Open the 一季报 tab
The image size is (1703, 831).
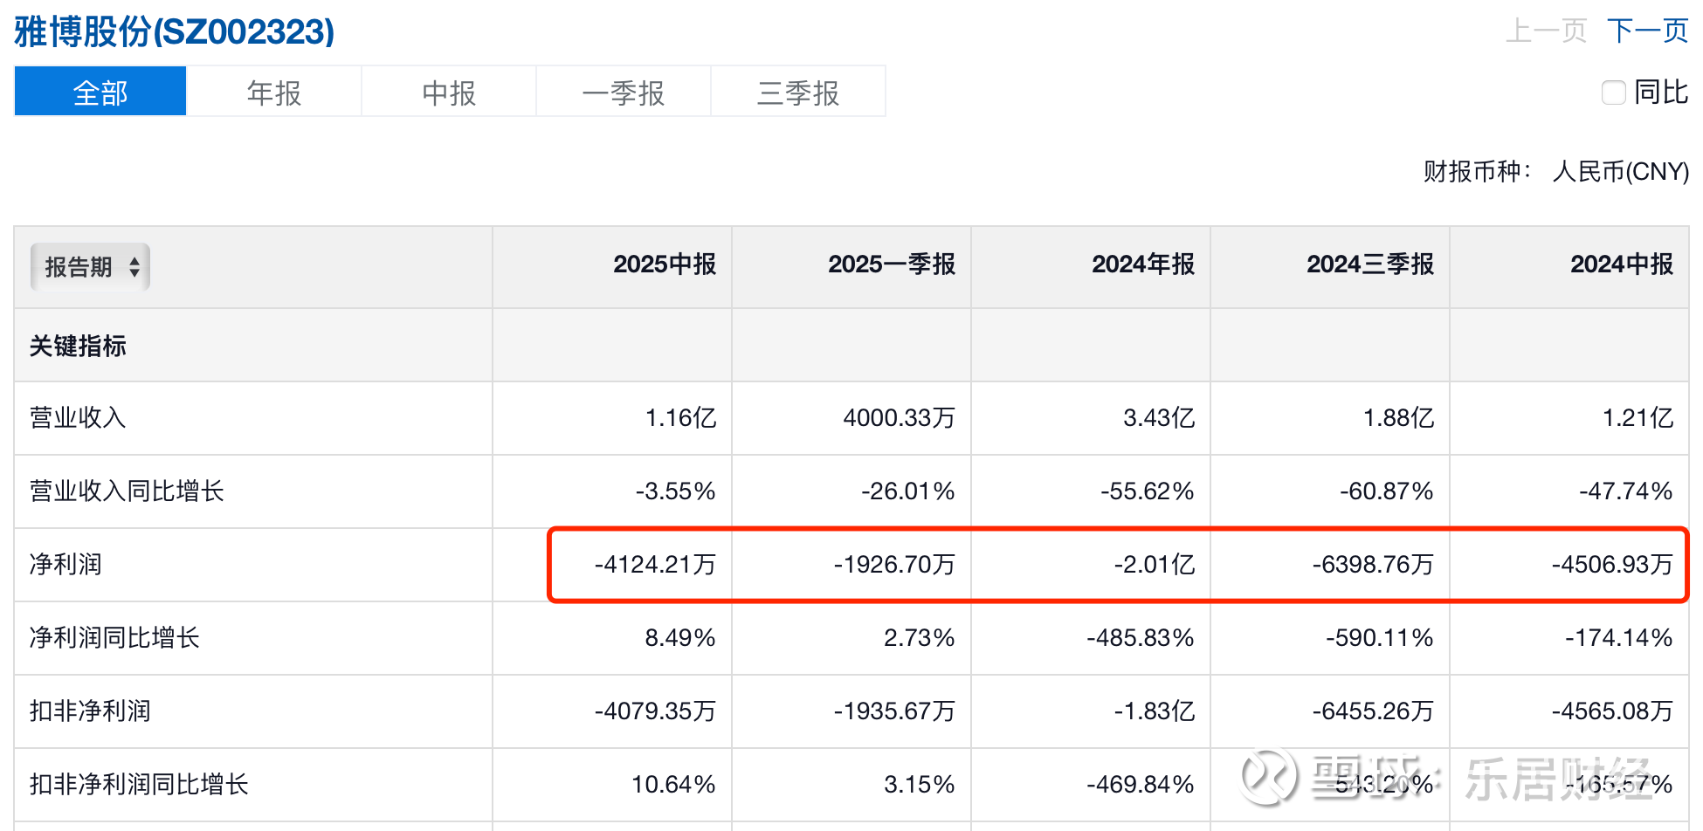pyautogui.click(x=624, y=92)
